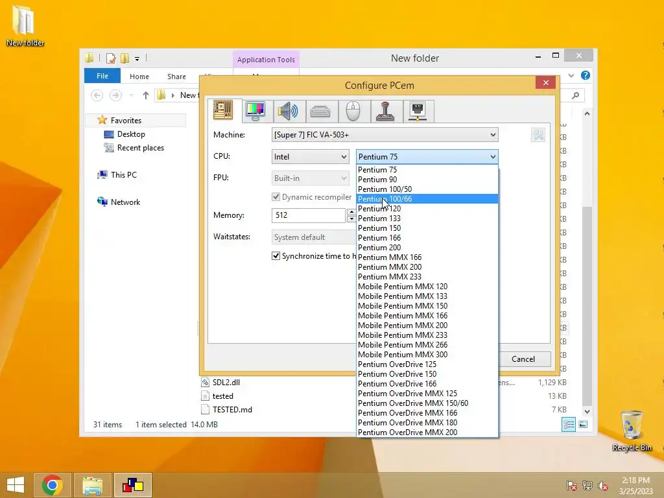Choose Pentium 100/66 from the list
This screenshot has width=664, height=498.
[x=427, y=199]
